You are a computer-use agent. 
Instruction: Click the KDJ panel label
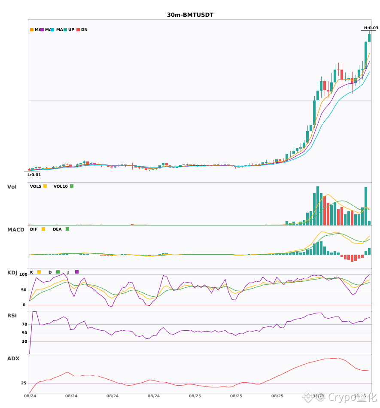[12, 273]
